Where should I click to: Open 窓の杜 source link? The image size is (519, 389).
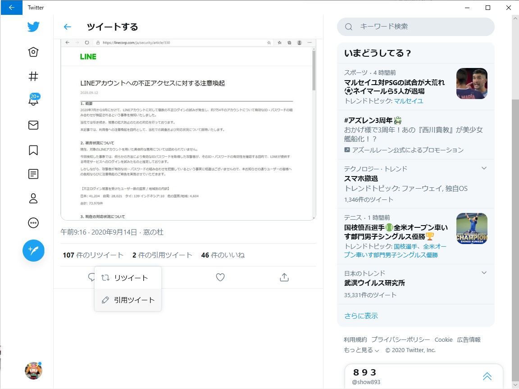point(153,232)
